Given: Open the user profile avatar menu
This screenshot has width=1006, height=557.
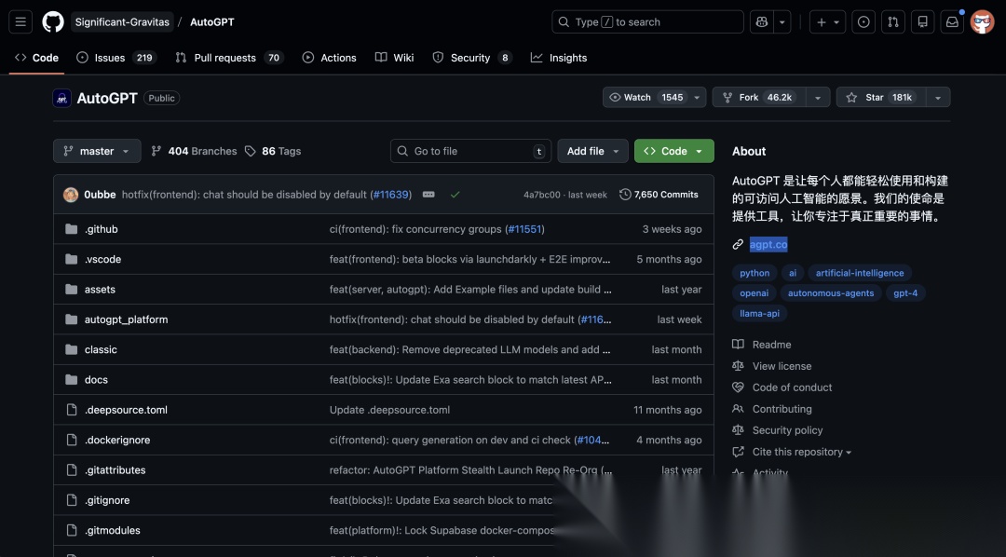Looking at the screenshot, I should click(983, 21).
